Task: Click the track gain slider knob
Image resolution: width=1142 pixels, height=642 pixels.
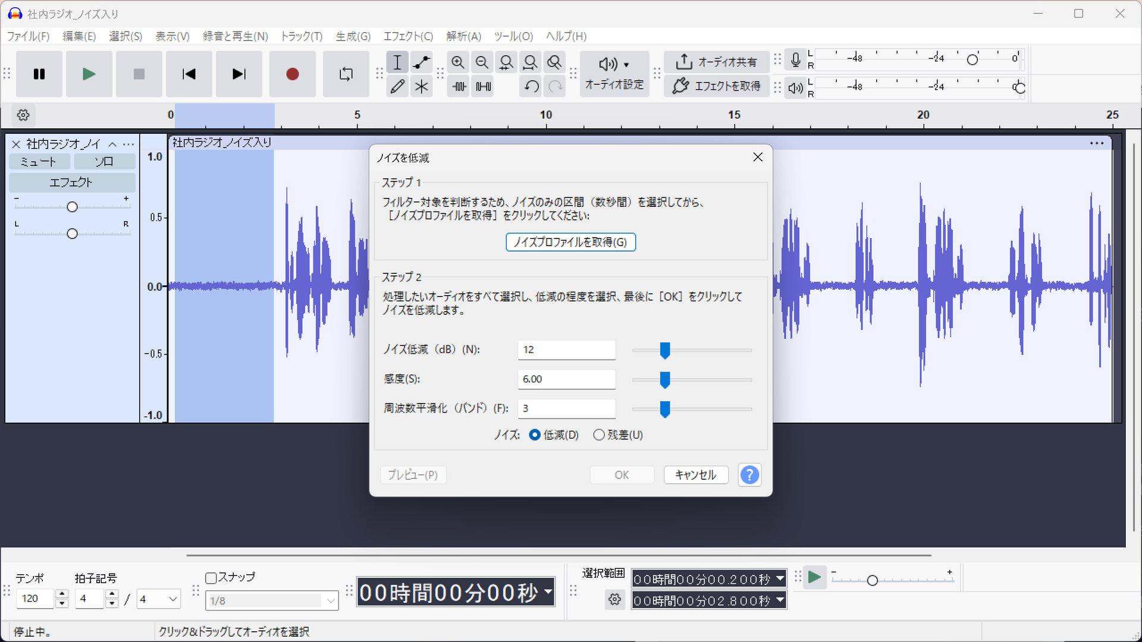Action: (72, 207)
